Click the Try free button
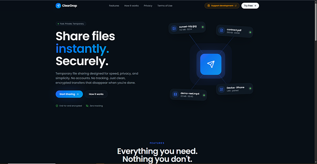 [x=250, y=6]
